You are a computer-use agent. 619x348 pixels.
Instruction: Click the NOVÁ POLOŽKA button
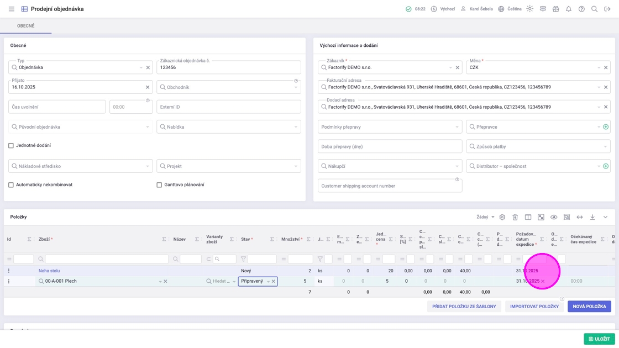[x=589, y=306]
